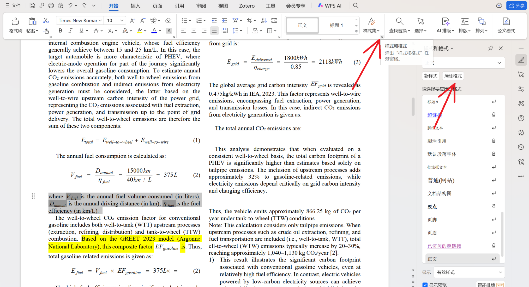Click the cut scissors icon

click(46, 20)
